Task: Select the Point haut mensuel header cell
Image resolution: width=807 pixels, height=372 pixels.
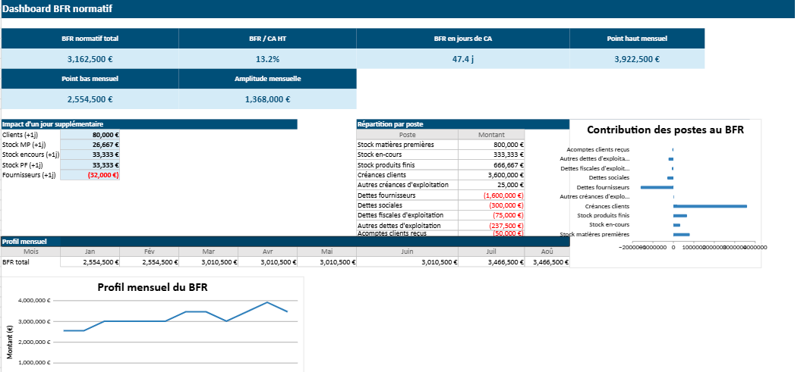Action: (636, 38)
